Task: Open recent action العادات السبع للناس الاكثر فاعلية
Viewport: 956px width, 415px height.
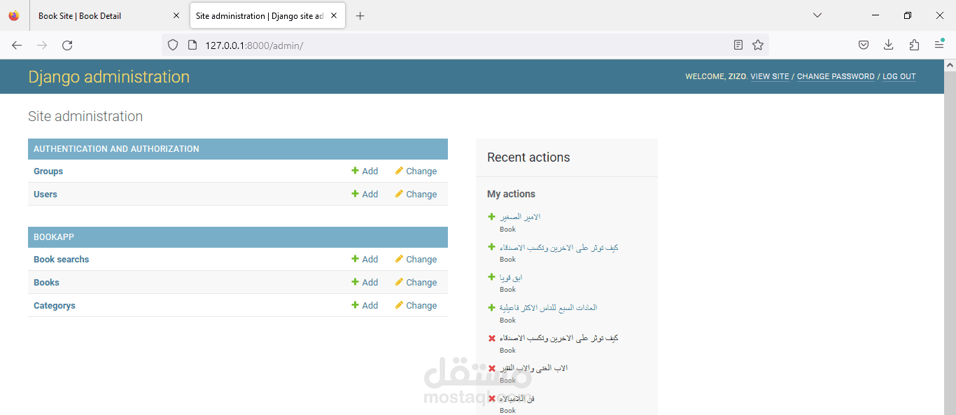Action: [x=548, y=308]
